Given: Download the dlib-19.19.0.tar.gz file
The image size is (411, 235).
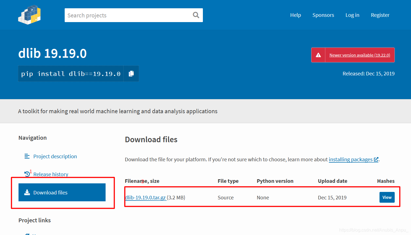Looking at the screenshot, I should click(145, 198).
